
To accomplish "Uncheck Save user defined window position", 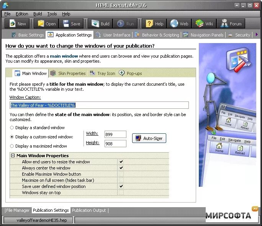I will [121, 186].
